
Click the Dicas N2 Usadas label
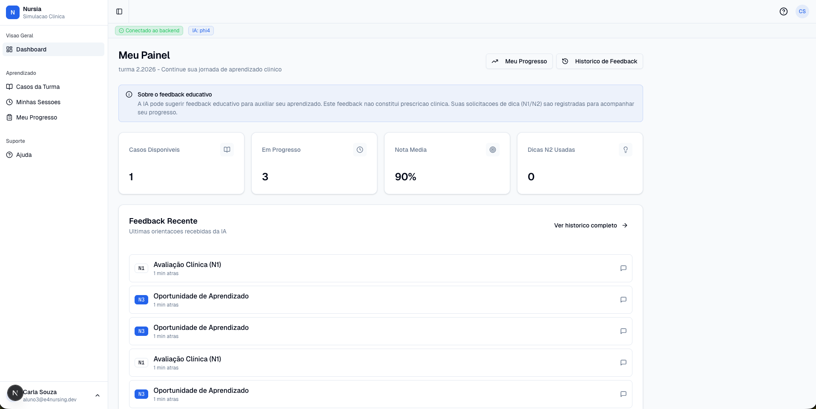point(551,150)
